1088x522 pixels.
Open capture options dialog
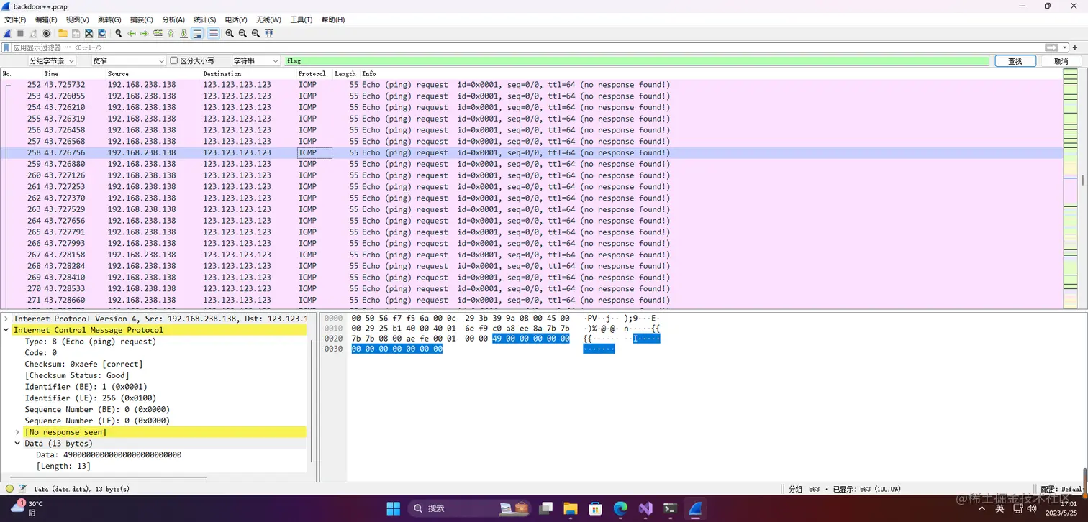coord(47,34)
